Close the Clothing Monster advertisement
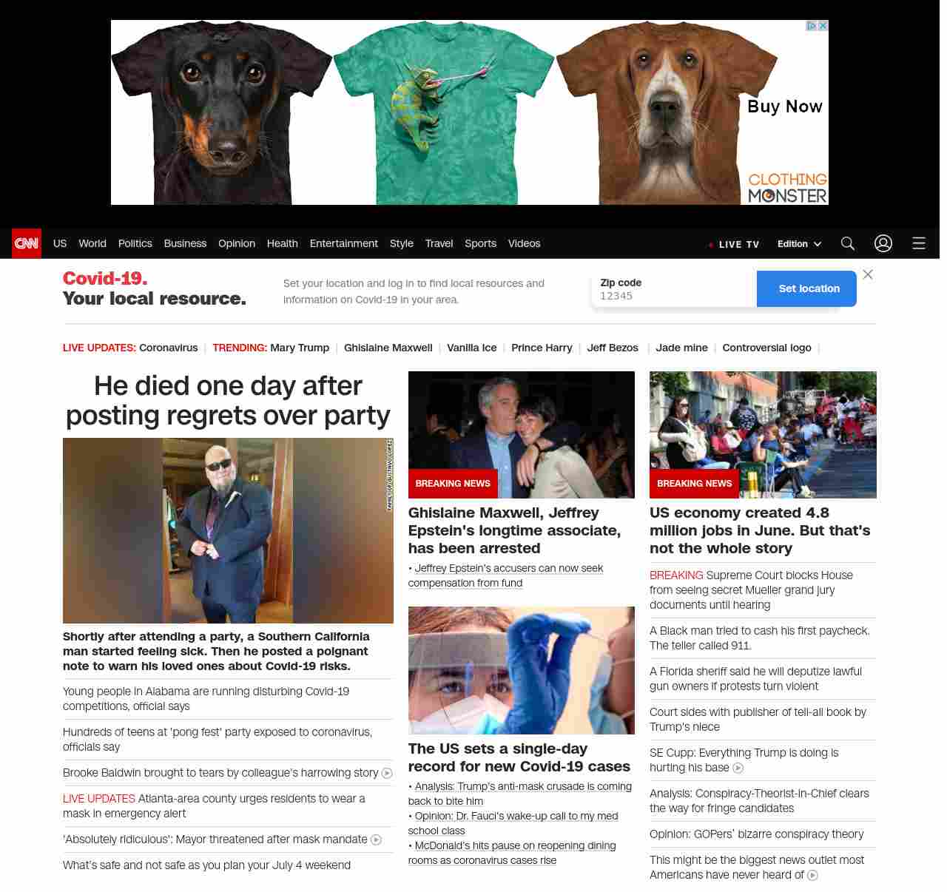The width and height of the screenshot is (947, 892). (x=823, y=26)
